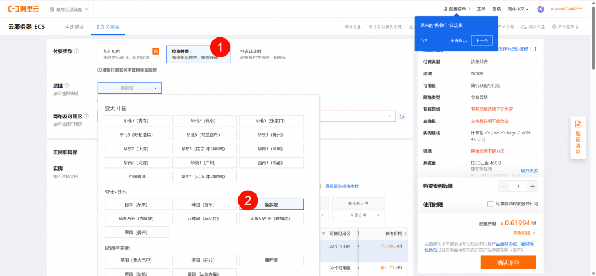Click 偏好设置 in the toolbar

pyautogui.click(x=353, y=27)
